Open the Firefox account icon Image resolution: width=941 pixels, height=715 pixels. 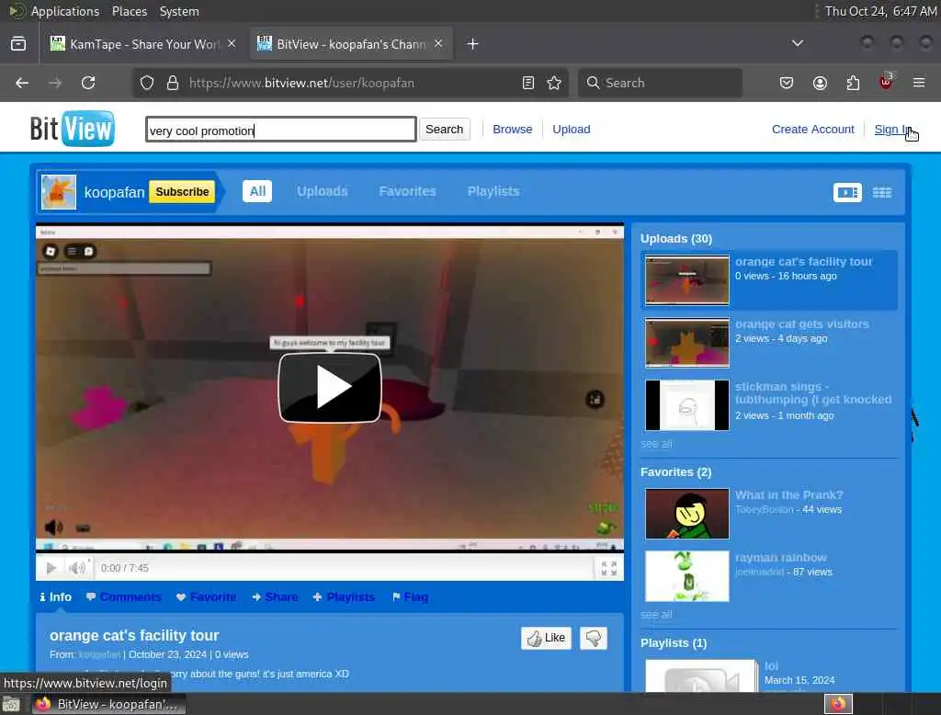click(x=820, y=83)
